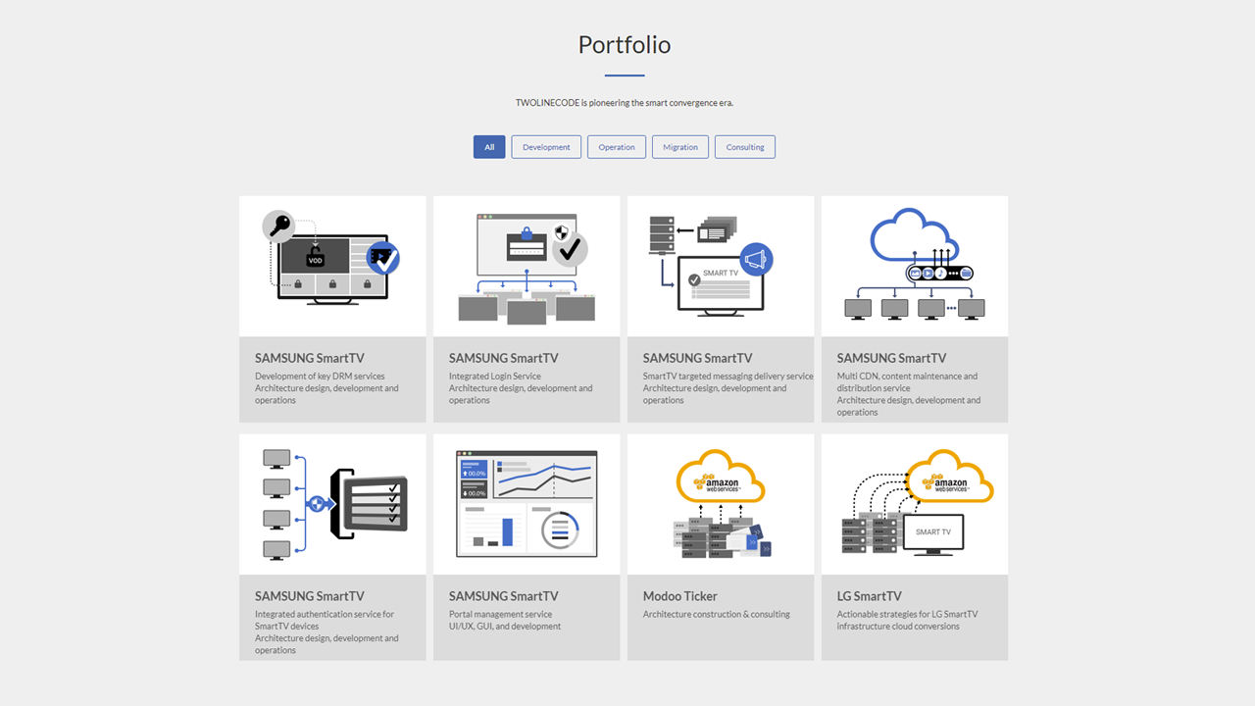Click the key icon in DRM illustration
The image size is (1255, 706).
coord(278,227)
